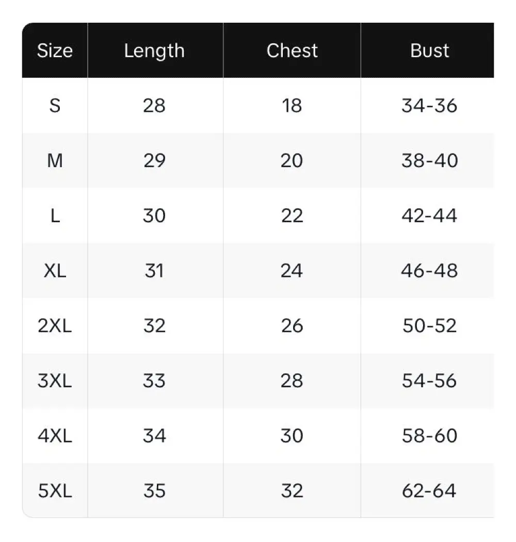Select the S size cell
This screenshot has width=516, height=542.
coord(55,106)
